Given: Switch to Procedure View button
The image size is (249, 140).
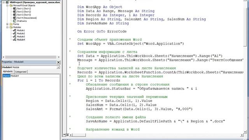Looking at the screenshot, I should pos(64,135).
